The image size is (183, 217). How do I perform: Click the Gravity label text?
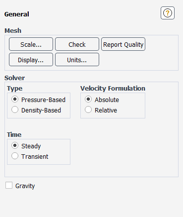(x=25, y=186)
